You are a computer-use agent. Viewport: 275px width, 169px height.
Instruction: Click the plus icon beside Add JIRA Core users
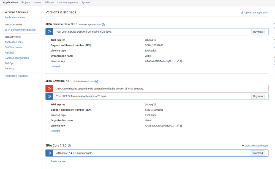tap(243, 146)
